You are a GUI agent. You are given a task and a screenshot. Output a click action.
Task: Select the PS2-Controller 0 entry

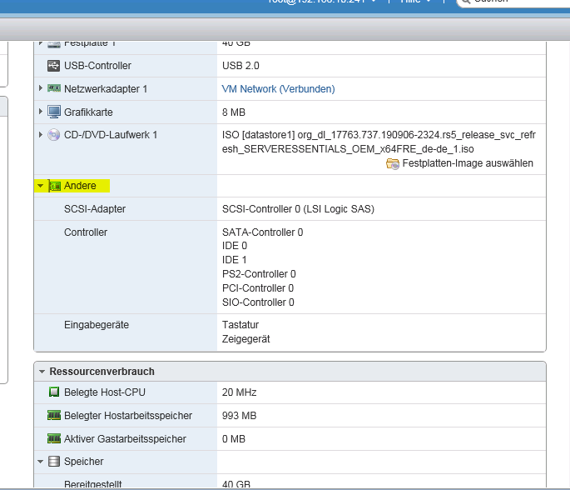click(x=259, y=274)
